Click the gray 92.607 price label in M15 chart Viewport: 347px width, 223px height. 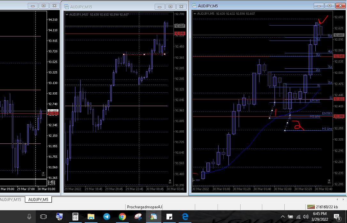180,26
